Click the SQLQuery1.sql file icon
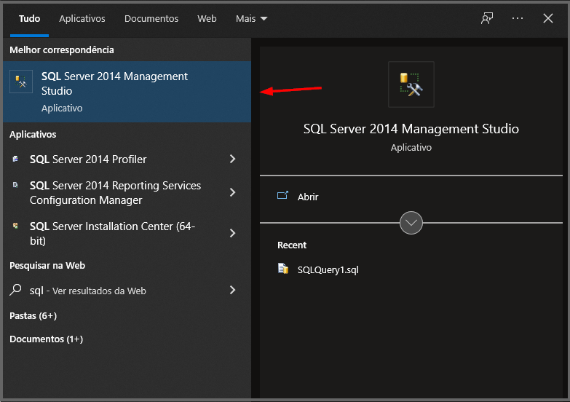570x402 pixels. click(x=283, y=269)
